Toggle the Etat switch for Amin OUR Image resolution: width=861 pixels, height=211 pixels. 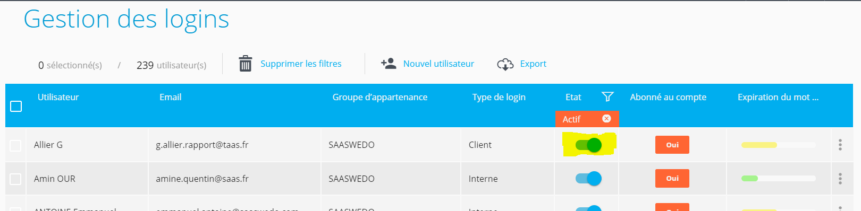[588, 179]
